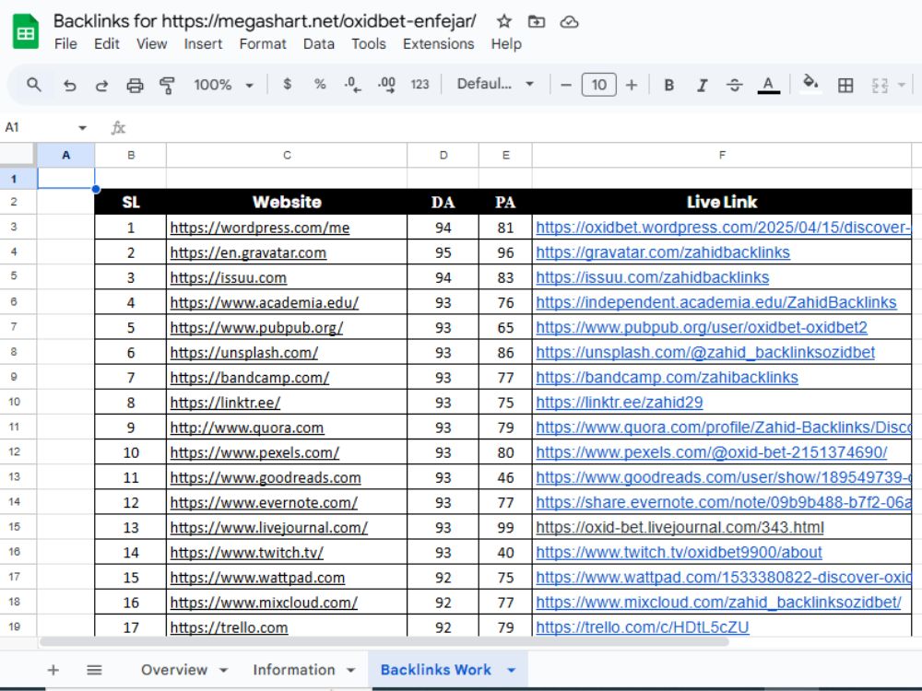Open the issuu.com/zahidbacklinks live link
922x691 pixels.
(x=653, y=277)
